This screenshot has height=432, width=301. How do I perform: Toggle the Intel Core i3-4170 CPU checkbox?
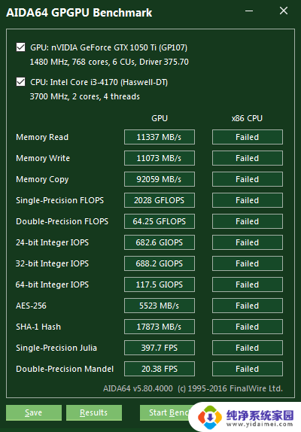pos(20,82)
